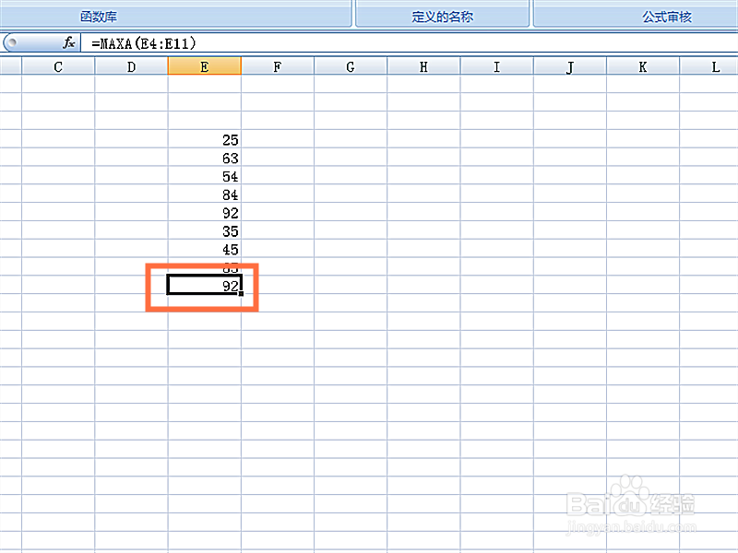The image size is (738, 553).
Task: Select column D header
Action: (x=131, y=66)
